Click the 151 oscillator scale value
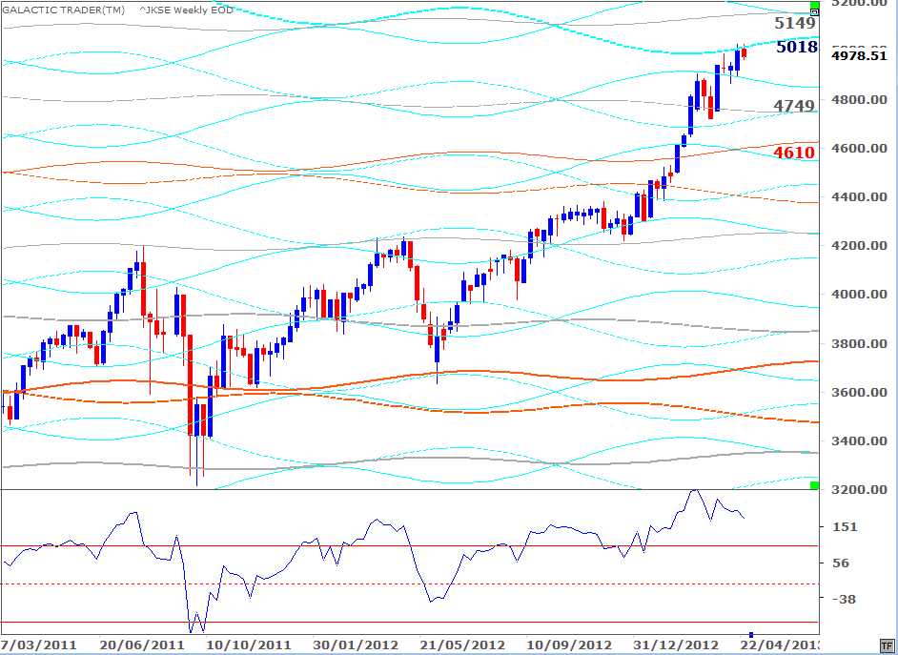The width and height of the screenshot is (898, 655). click(x=845, y=526)
